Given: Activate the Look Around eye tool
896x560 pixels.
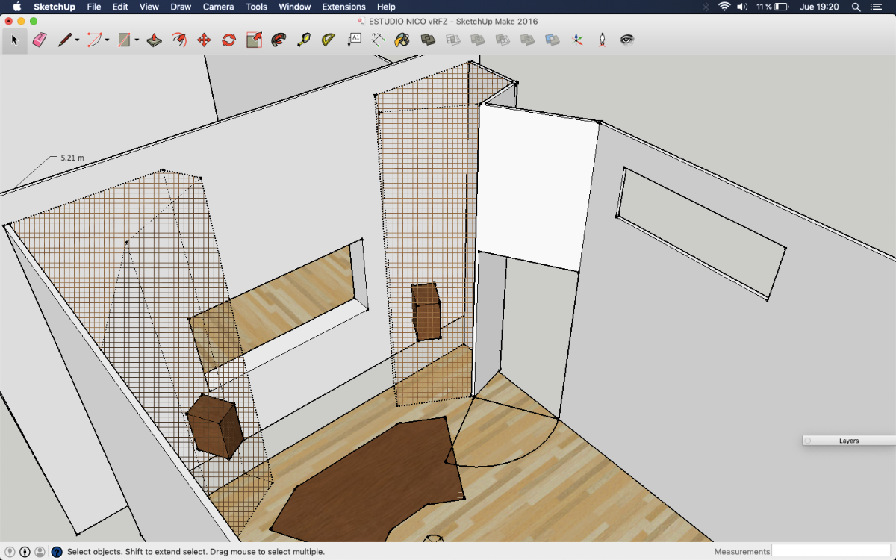Looking at the screenshot, I should tap(627, 40).
